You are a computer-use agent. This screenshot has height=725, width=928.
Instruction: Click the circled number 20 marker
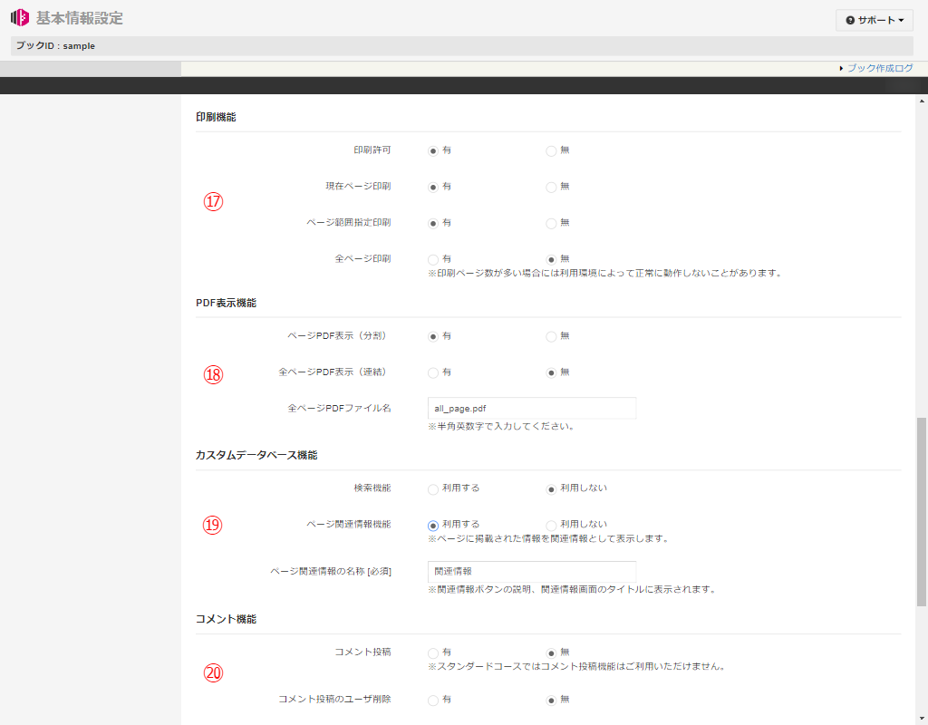pos(213,673)
